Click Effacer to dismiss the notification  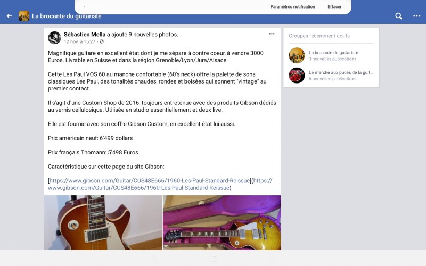pos(334,7)
